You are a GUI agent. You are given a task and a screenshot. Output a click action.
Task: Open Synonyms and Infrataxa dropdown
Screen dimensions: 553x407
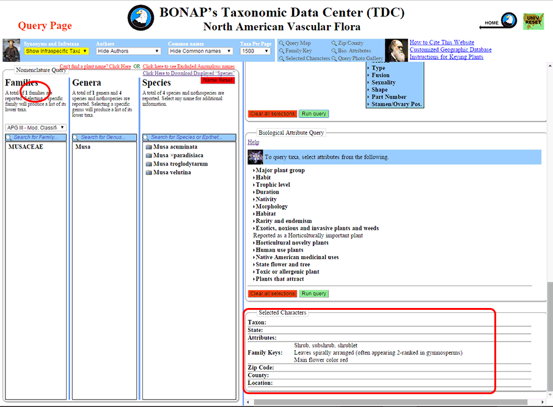pyautogui.click(x=56, y=51)
